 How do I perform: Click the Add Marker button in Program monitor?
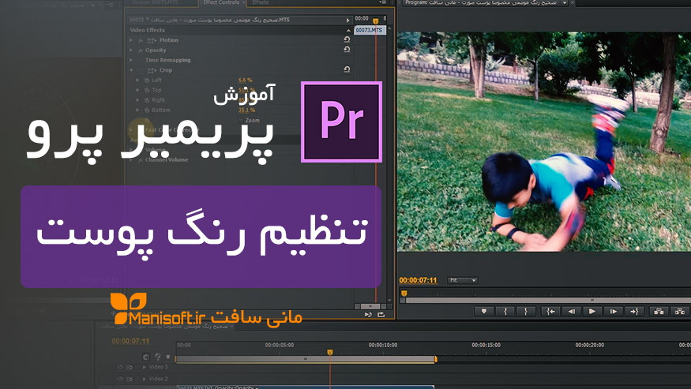click(484, 312)
